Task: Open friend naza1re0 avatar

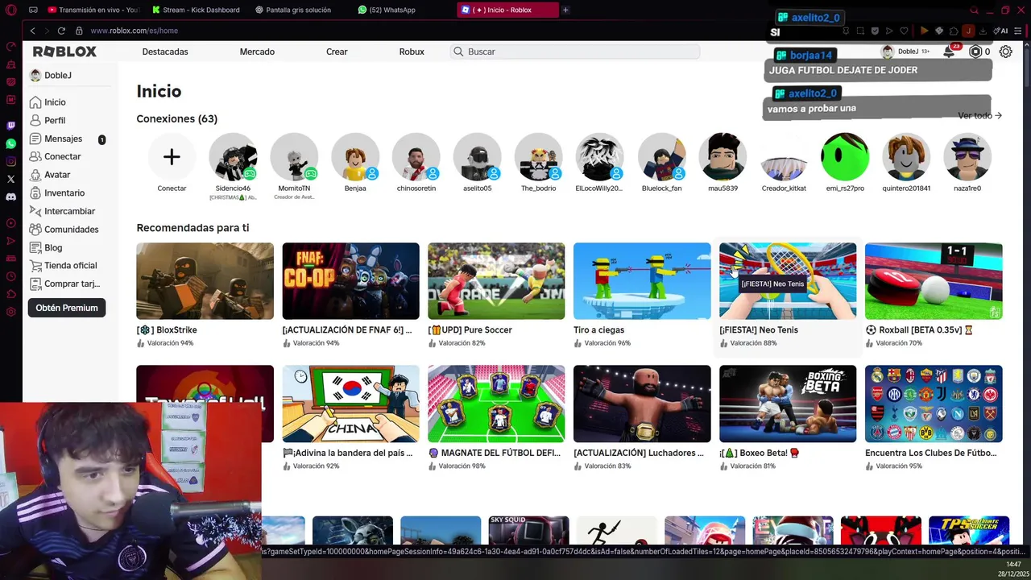Action: (967, 157)
